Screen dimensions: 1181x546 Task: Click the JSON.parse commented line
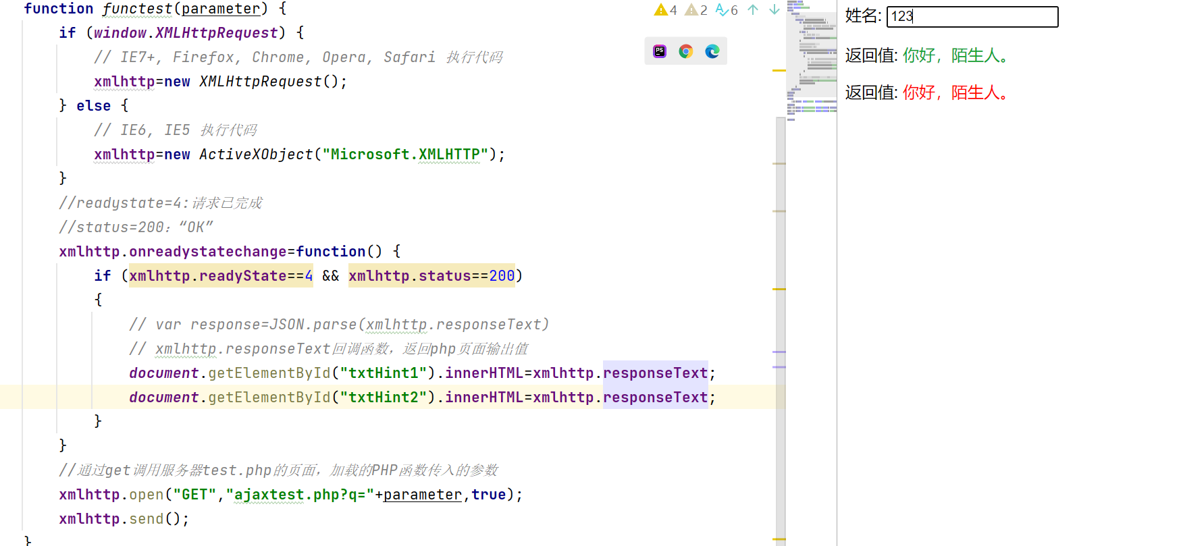(x=339, y=325)
